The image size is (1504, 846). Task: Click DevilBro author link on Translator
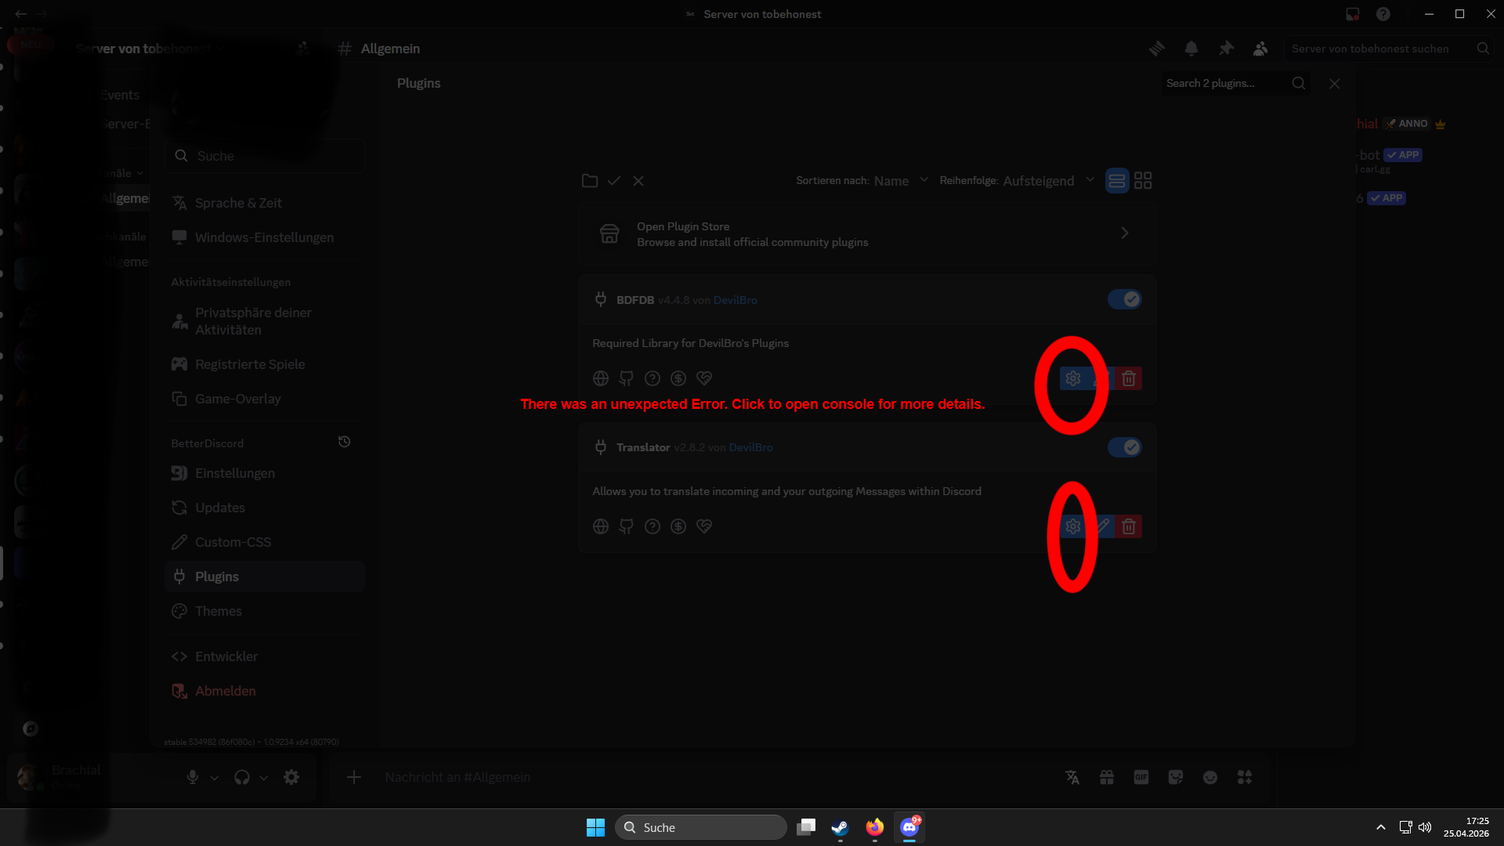coord(750,447)
